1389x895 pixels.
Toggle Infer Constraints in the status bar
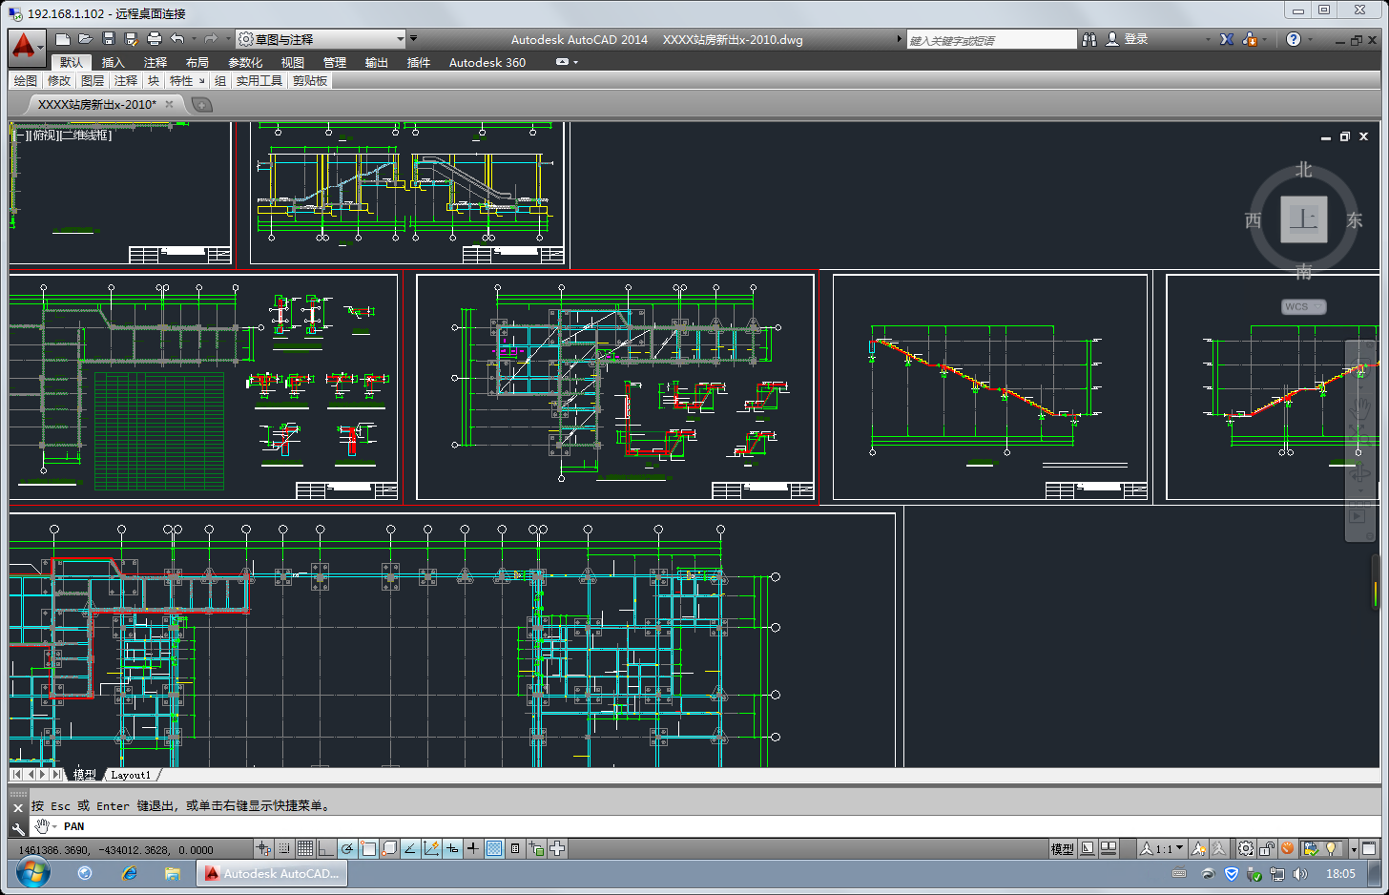tap(264, 848)
